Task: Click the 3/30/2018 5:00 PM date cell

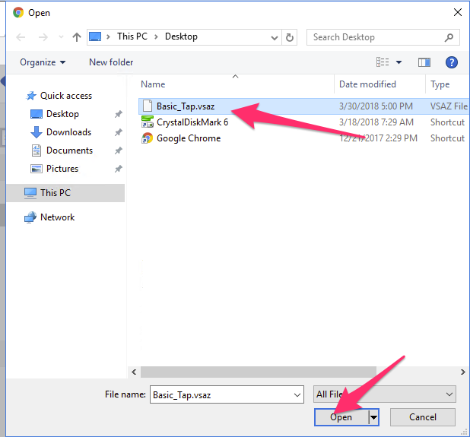Action: pos(376,106)
